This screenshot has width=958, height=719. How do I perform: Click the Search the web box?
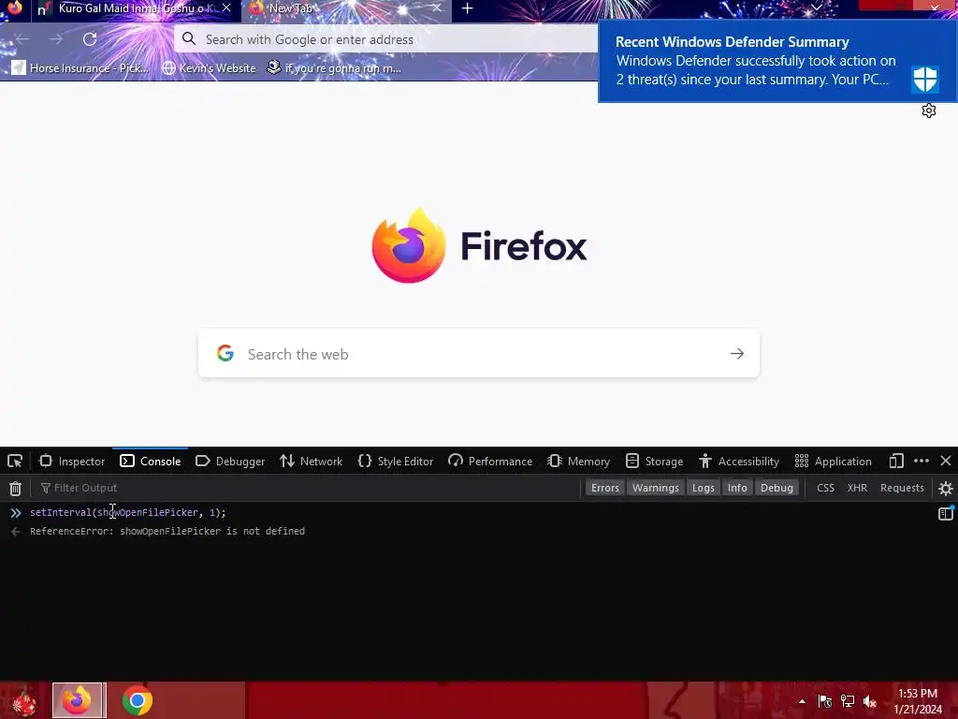pos(478,353)
